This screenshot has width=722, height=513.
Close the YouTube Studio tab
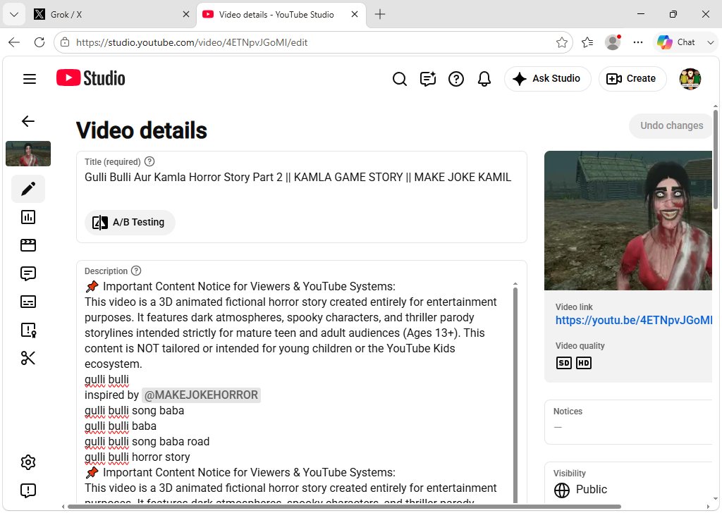pyautogui.click(x=355, y=15)
